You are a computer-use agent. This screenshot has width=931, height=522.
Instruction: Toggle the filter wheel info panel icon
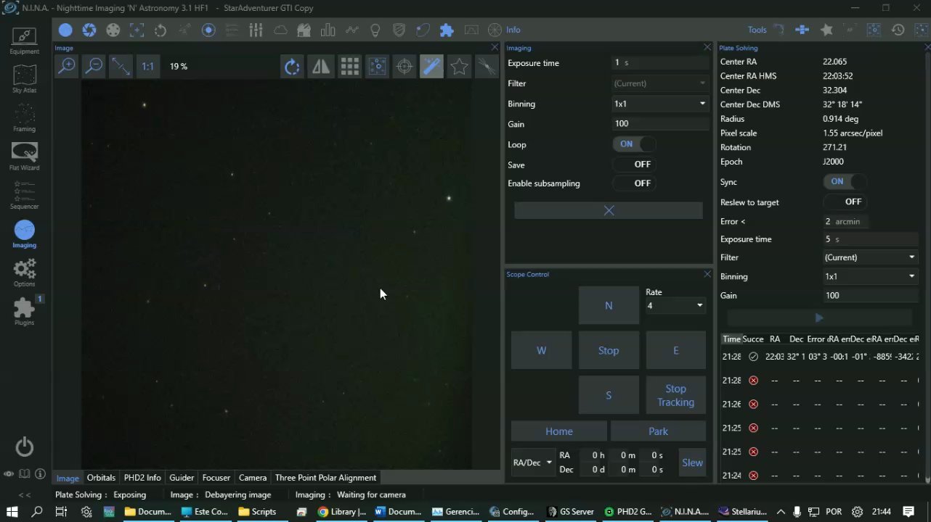(113, 30)
